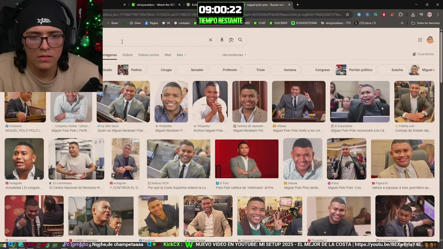
Task: Select the Videos cortos results tab
Action: point(148,55)
